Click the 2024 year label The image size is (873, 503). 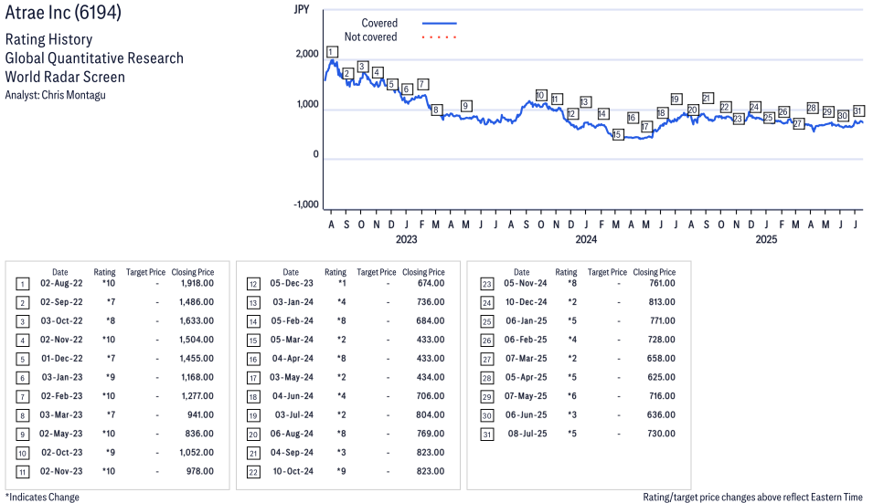point(586,239)
